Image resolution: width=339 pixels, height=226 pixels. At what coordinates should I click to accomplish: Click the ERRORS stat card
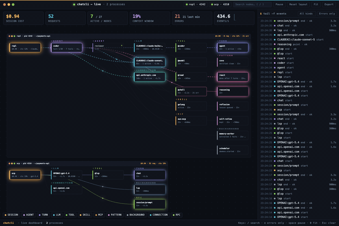coord(192,18)
